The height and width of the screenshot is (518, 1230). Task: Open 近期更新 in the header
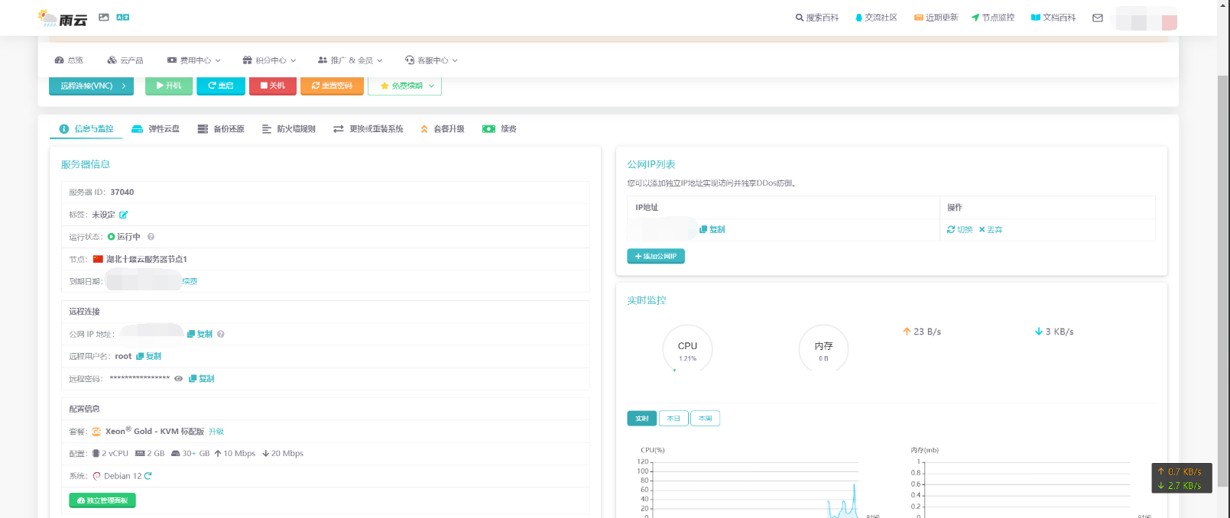936,18
